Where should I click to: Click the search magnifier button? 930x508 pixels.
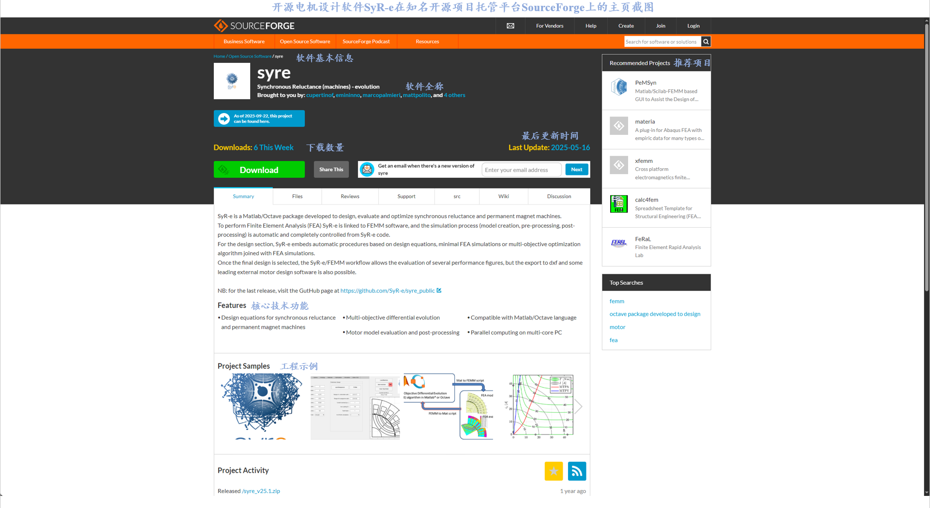click(x=706, y=42)
